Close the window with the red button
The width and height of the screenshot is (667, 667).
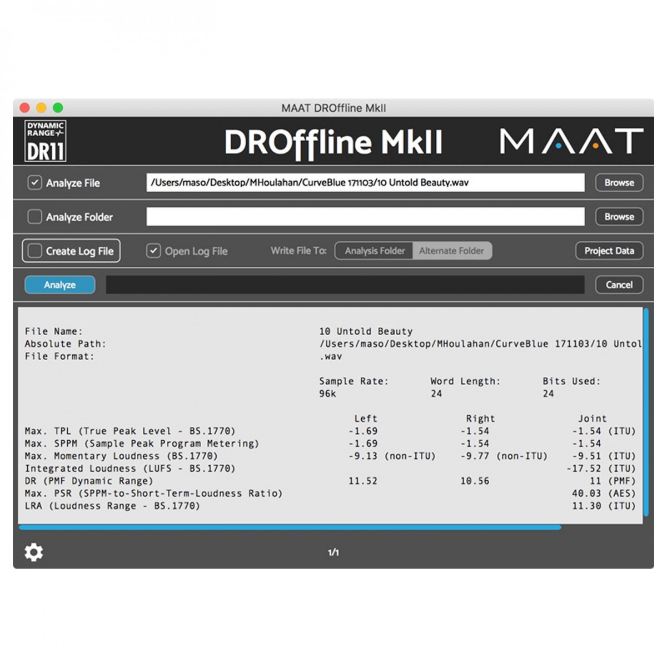point(24,108)
